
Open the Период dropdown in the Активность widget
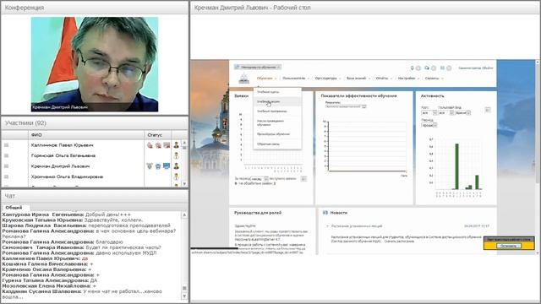tap(429, 126)
